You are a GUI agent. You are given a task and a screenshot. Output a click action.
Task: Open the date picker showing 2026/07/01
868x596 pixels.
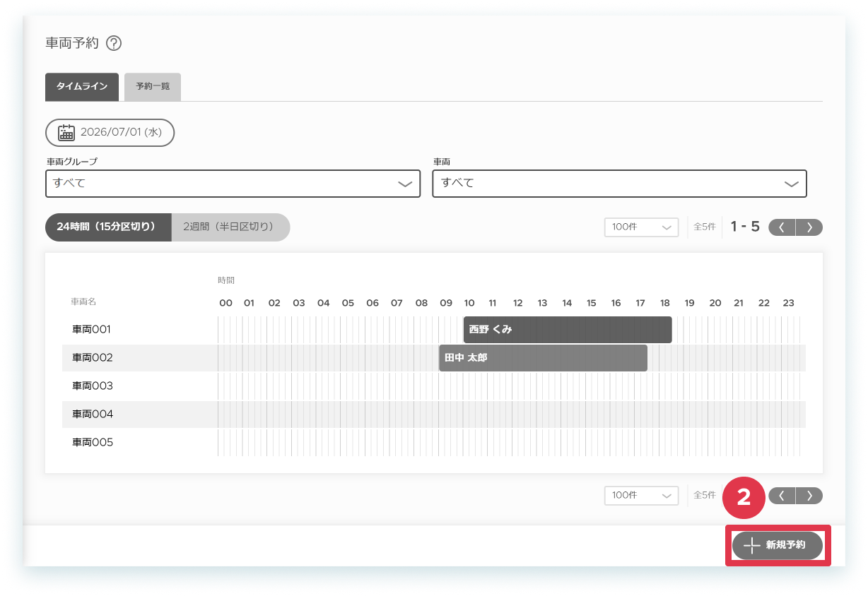[x=110, y=133]
